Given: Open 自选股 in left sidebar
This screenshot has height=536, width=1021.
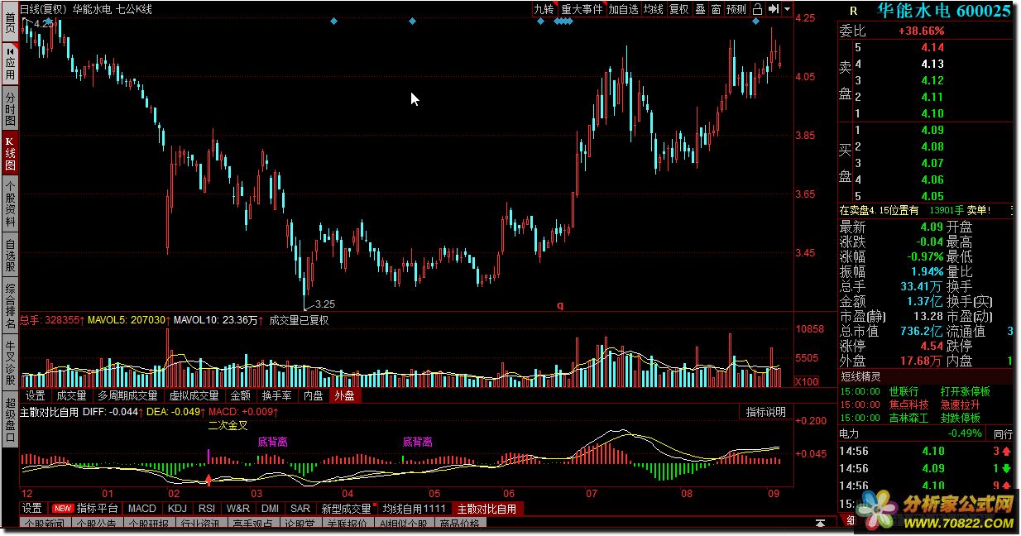Looking at the screenshot, I should point(10,256).
